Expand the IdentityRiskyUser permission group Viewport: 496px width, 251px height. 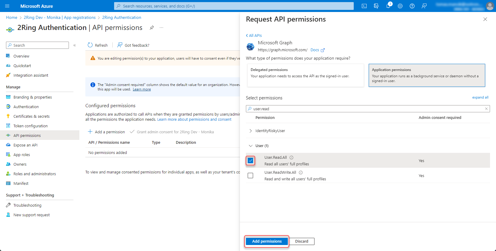tap(251, 131)
